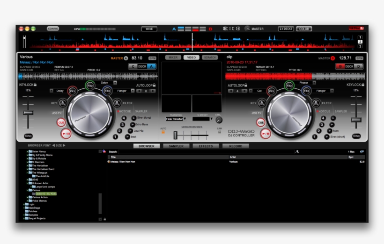
Task: Click the video CTRL knob
Action: click(x=219, y=120)
